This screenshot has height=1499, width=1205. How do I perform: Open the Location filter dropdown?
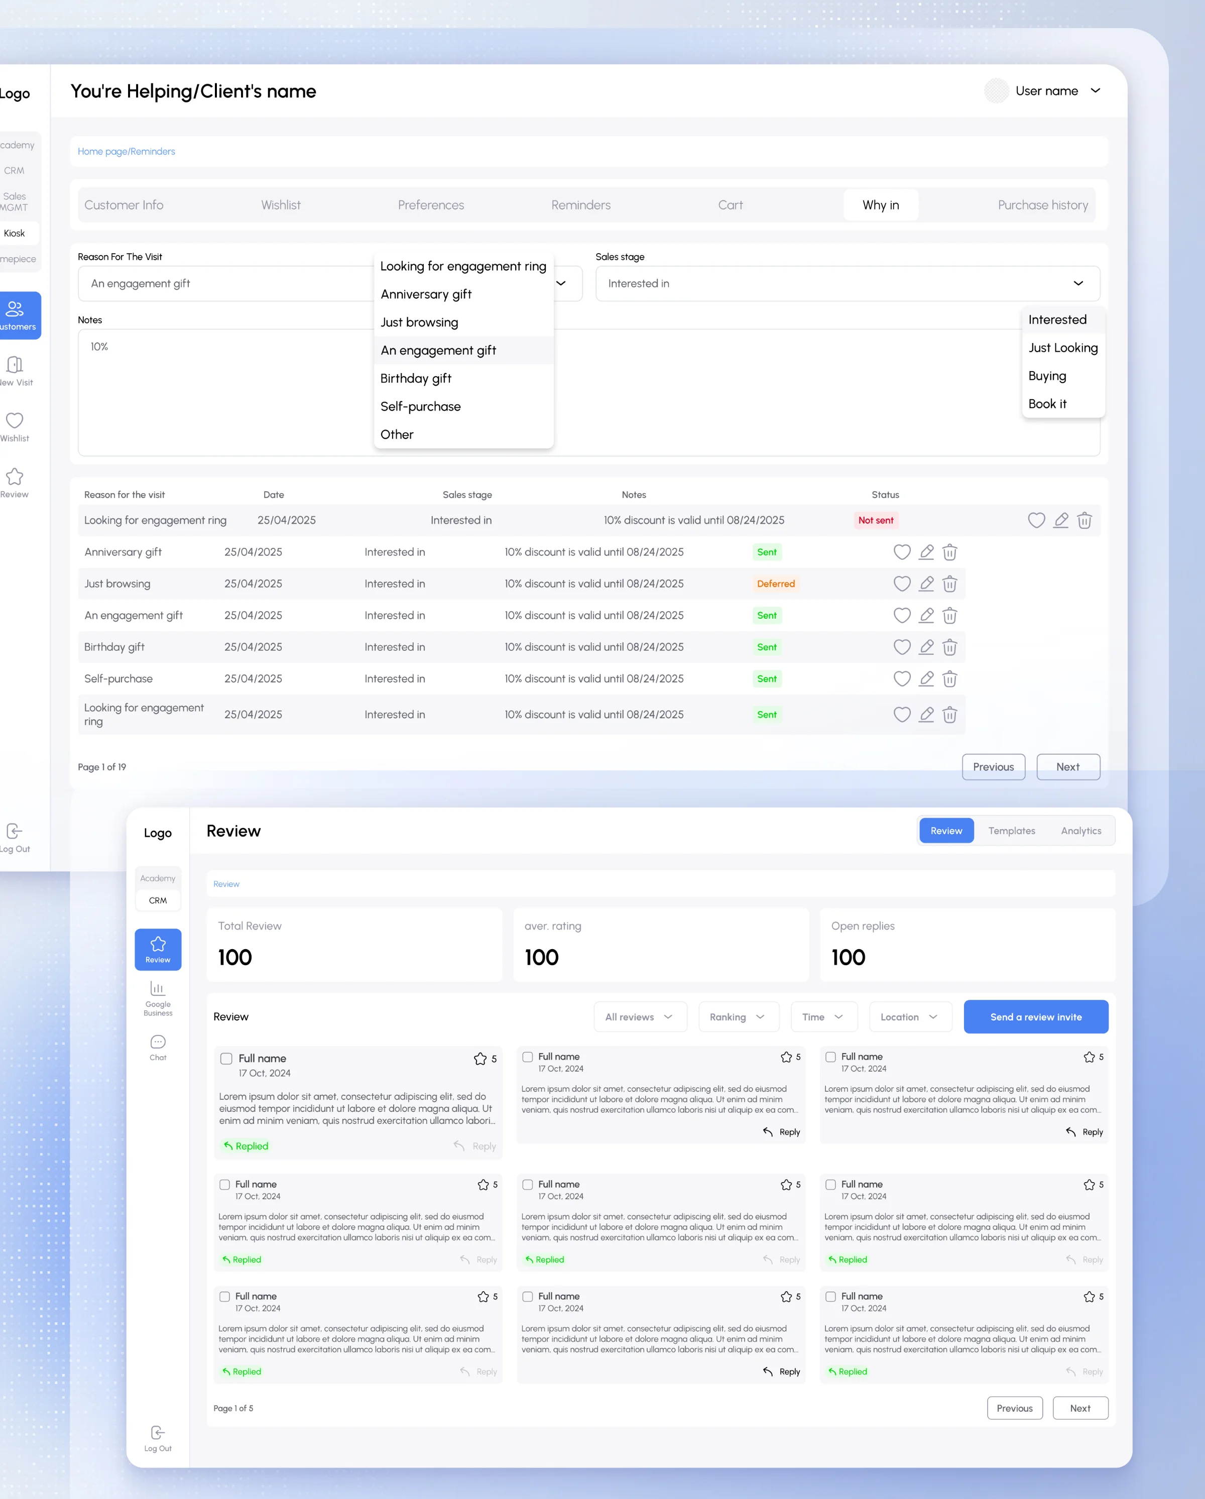click(x=910, y=1017)
